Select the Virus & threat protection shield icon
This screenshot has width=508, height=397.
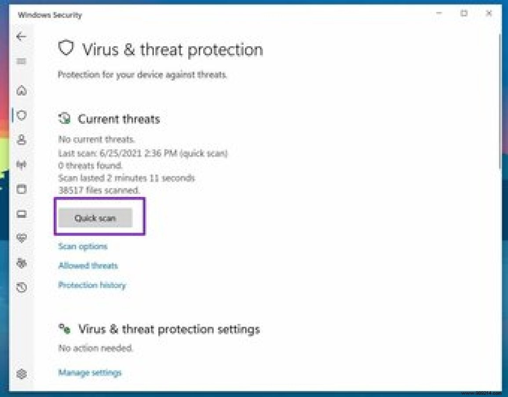[x=21, y=115]
